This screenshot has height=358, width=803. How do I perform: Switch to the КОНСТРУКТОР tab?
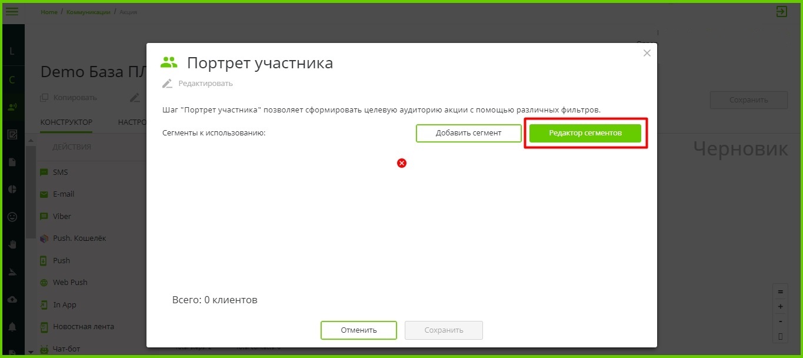click(x=66, y=122)
